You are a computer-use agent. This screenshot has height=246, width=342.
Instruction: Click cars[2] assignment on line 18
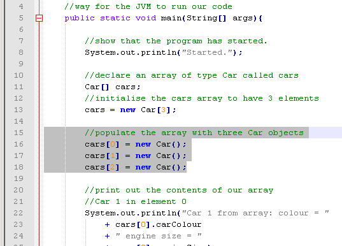136,167
